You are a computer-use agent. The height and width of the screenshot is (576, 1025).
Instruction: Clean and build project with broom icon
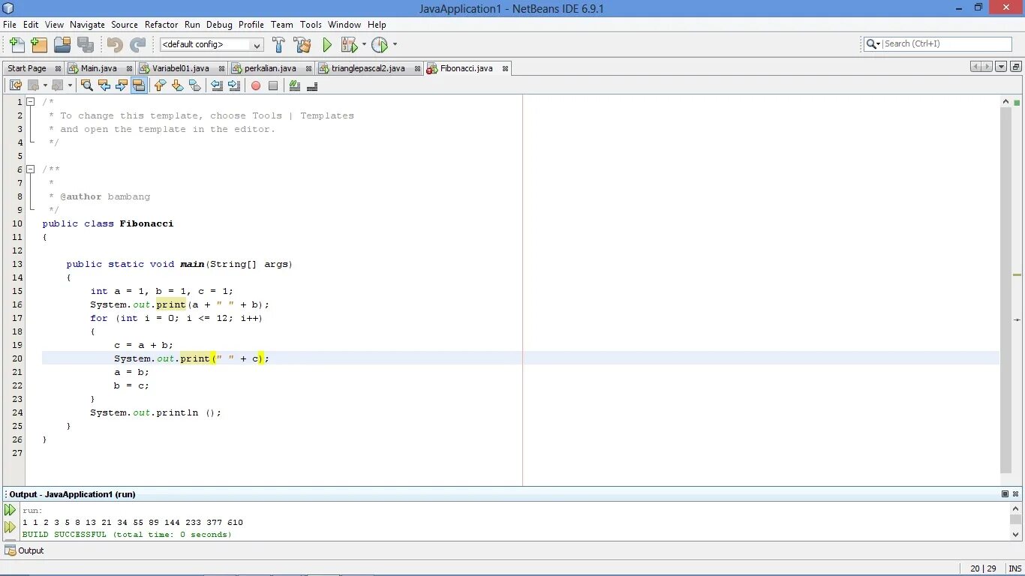click(302, 45)
